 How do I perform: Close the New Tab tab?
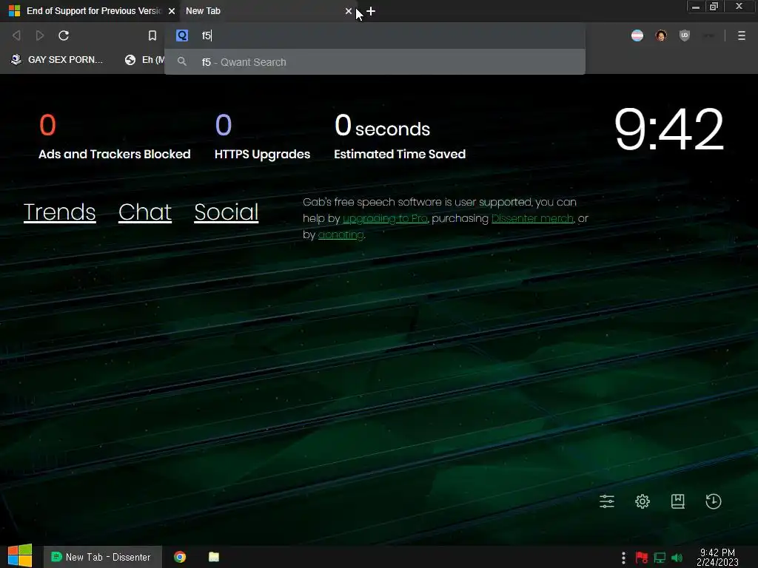(x=349, y=11)
